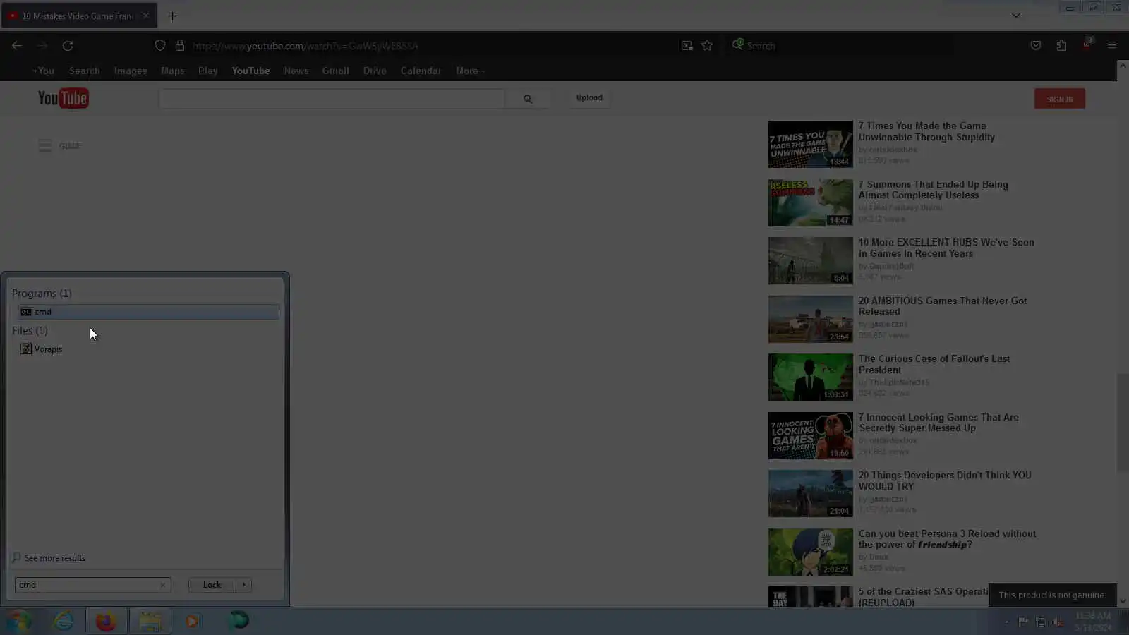Click the network tray icon
Viewport: 1129px width, 635px height.
[1041, 622]
